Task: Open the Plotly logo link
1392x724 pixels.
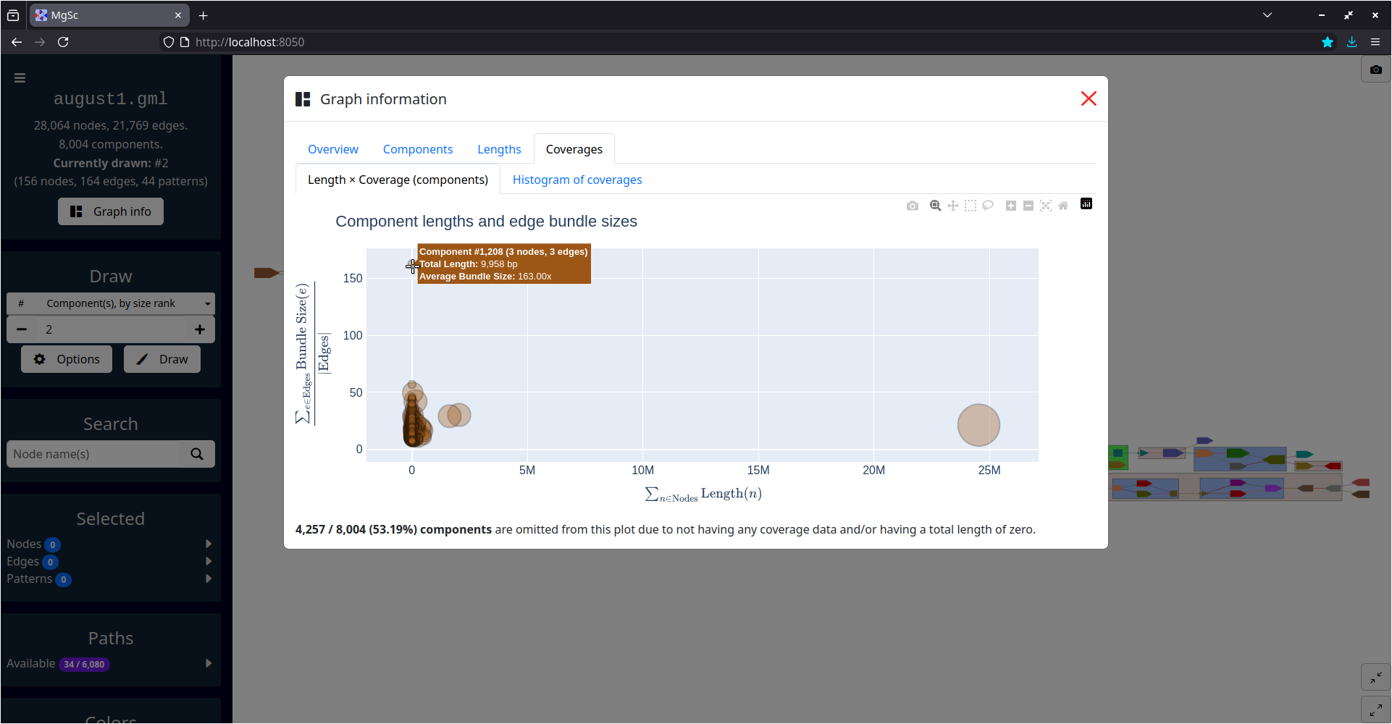Action: [1086, 204]
